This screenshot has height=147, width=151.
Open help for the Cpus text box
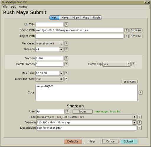click(x=140, y=93)
